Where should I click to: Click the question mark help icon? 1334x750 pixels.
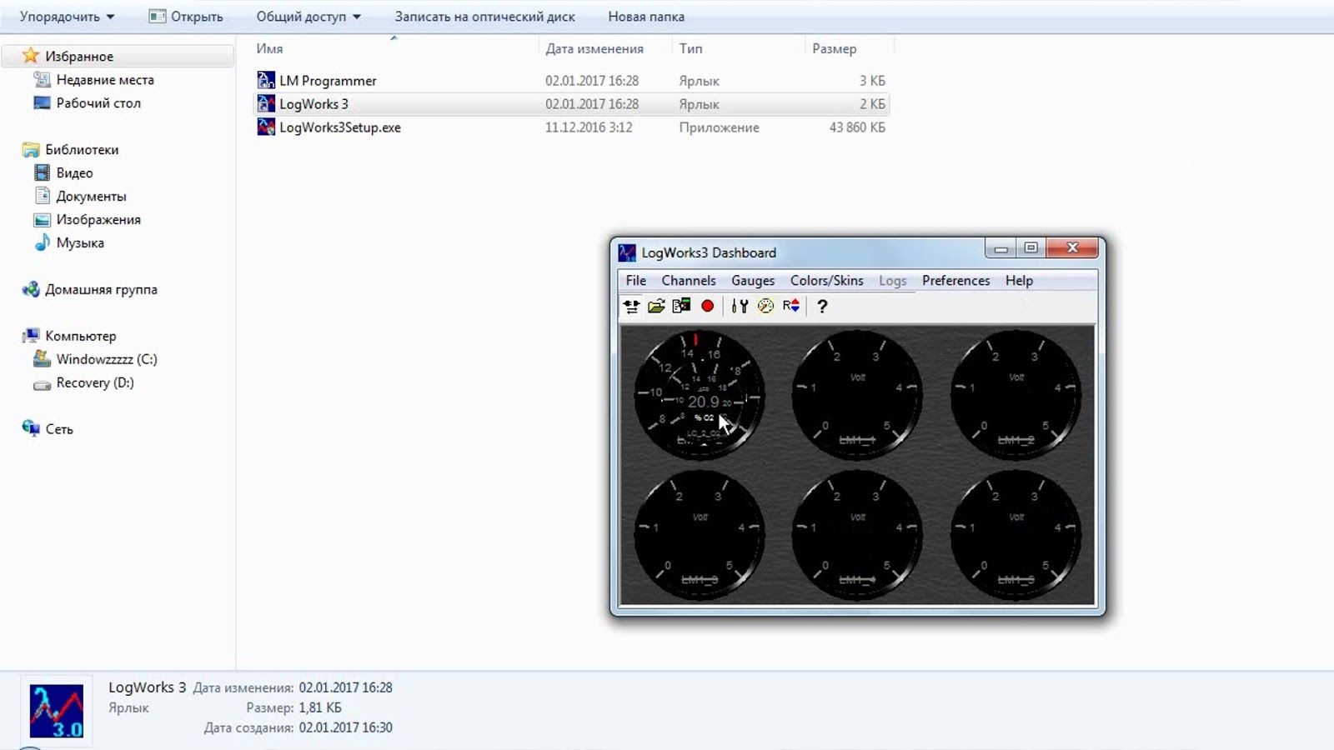pos(822,306)
